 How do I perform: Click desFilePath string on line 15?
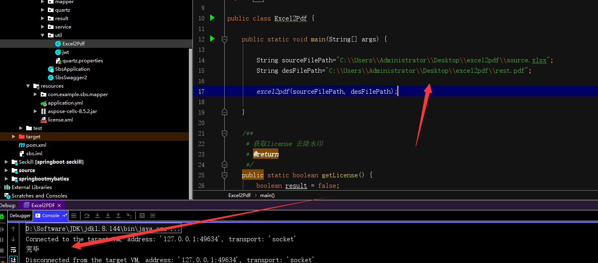coord(427,70)
